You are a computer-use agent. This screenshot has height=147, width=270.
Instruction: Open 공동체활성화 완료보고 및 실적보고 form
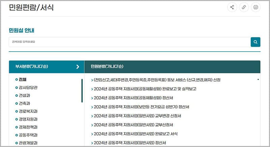click(x=145, y=89)
